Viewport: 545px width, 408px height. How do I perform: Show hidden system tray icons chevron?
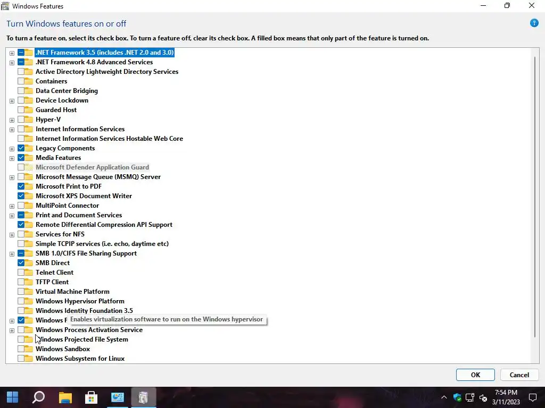click(x=444, y=397)
